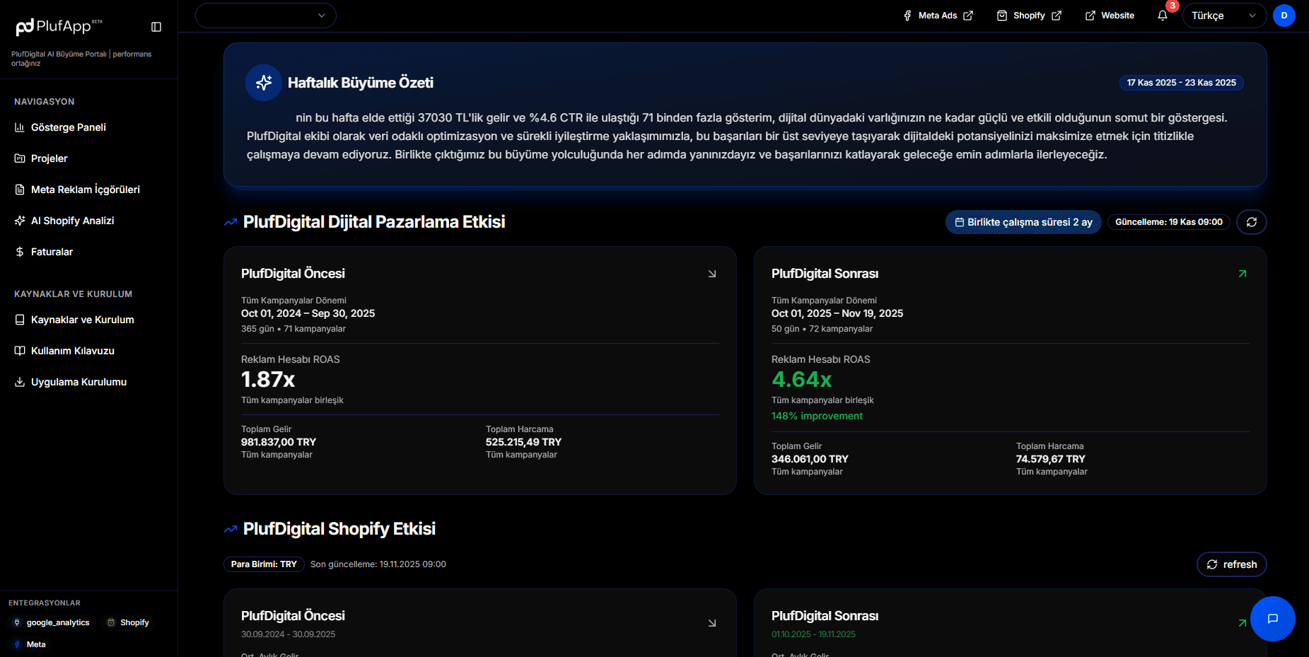This screenshot has width=1309, height=657.
Task: Click the Kullanım Kılavuzu book icon
Action: (20, 351)
